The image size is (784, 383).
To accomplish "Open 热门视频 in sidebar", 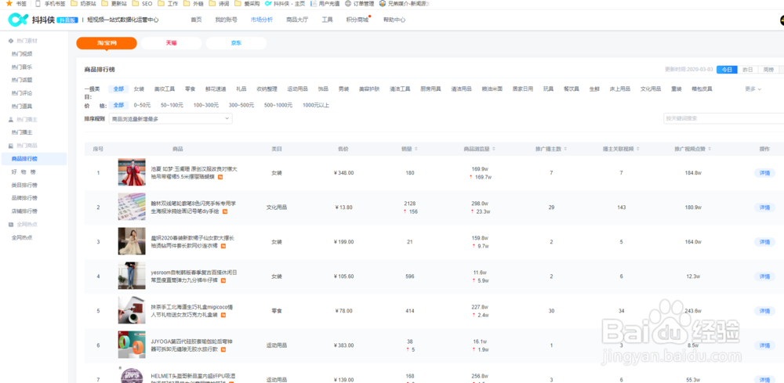I will tap(22, 53).
